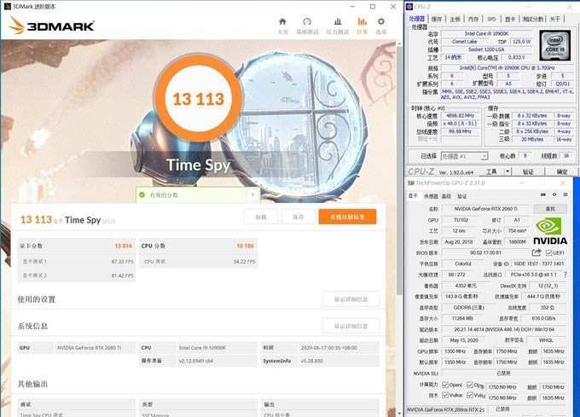This screenshot has height=417, width=580.
Task: Open the 3DMark home (主页) icon
Action: tap(282, 21)
